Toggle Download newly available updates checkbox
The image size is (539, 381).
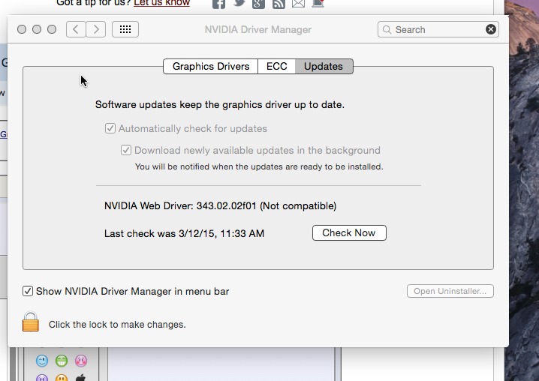[126, 150]
